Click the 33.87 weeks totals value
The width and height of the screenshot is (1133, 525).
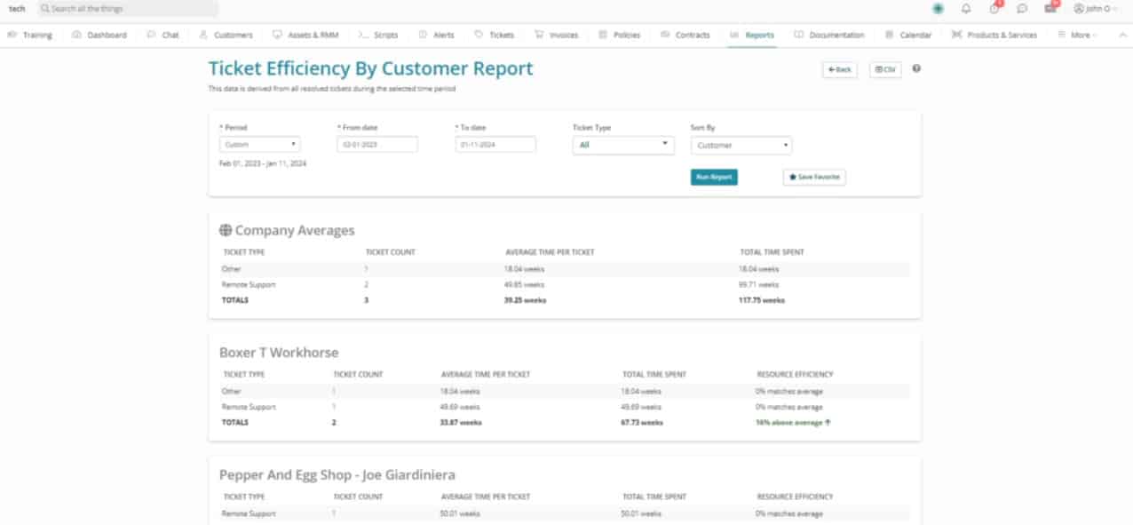point(462,423)
